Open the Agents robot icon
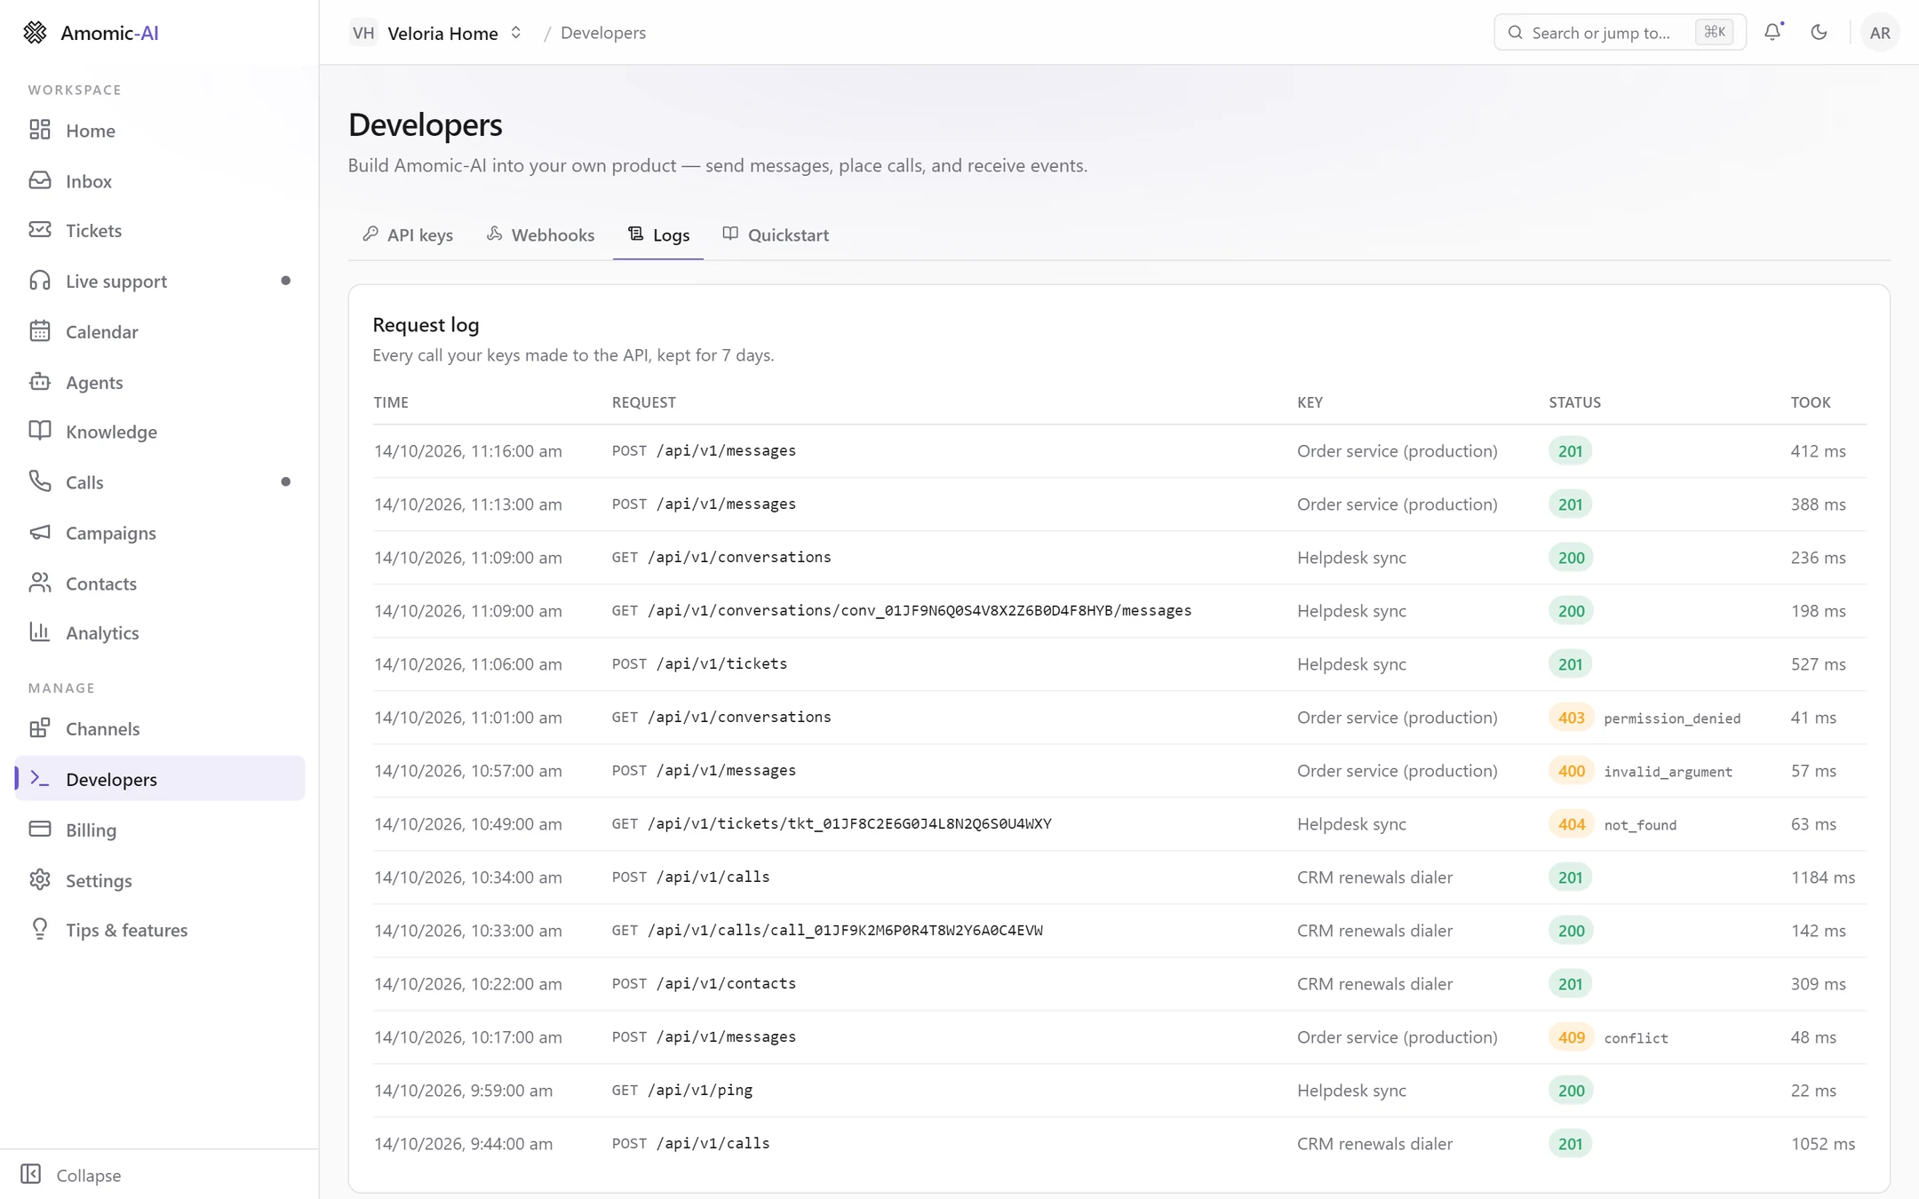 click(x=40, y=382)
